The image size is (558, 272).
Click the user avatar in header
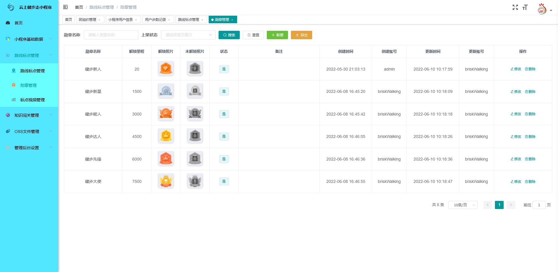click(x=542, y=9)
